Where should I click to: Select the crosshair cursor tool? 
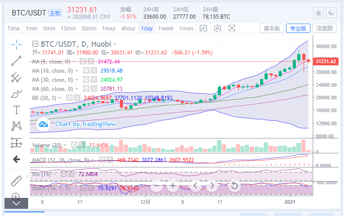(16, 45)
